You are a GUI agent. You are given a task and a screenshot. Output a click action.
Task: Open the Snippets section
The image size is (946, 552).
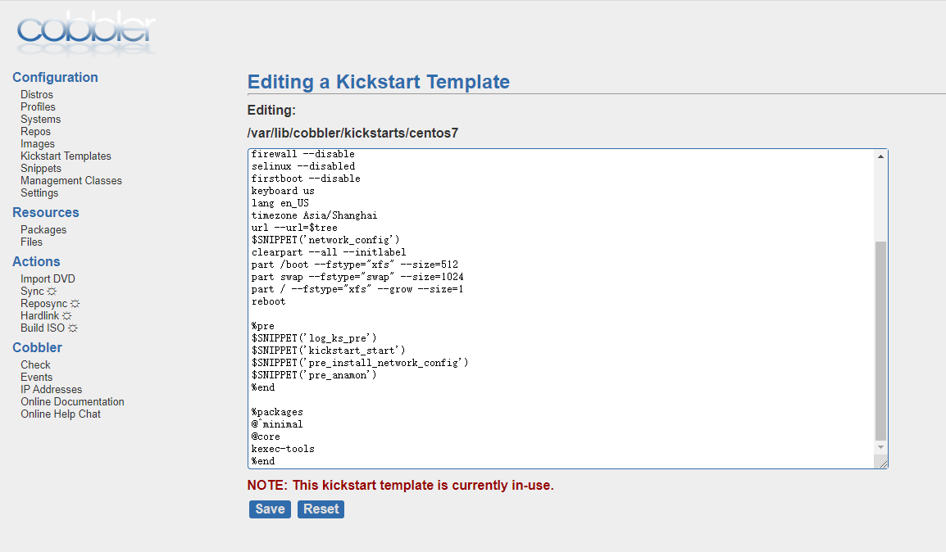click(41, 168)
